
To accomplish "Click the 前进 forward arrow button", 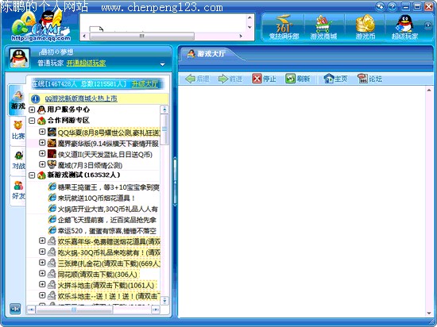I will coord(230,79).
